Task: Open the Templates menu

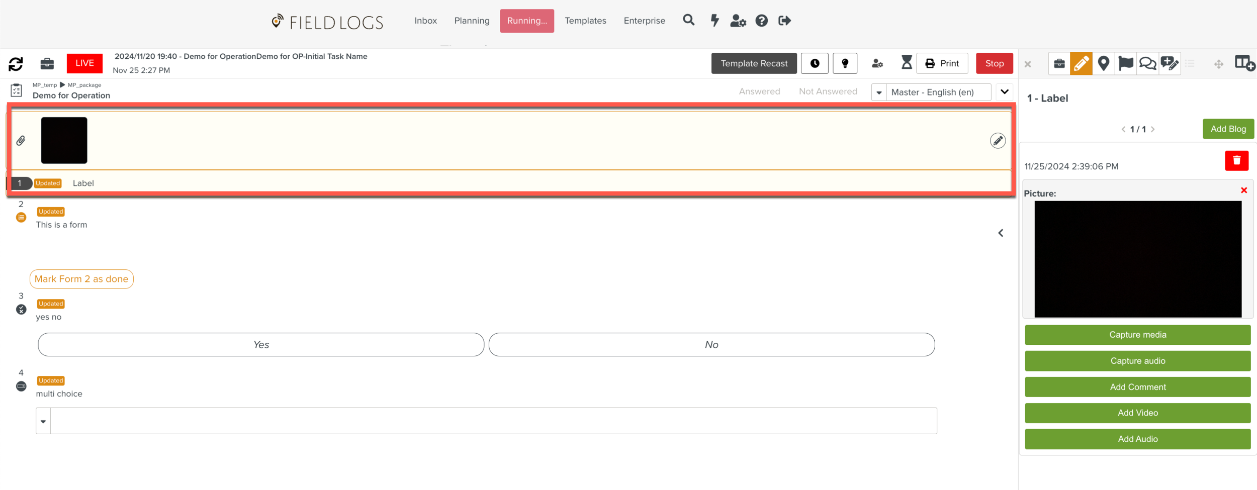Action: coord(585,21)
